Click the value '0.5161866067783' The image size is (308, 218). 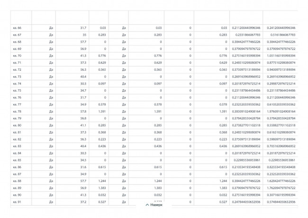[283, 35]
